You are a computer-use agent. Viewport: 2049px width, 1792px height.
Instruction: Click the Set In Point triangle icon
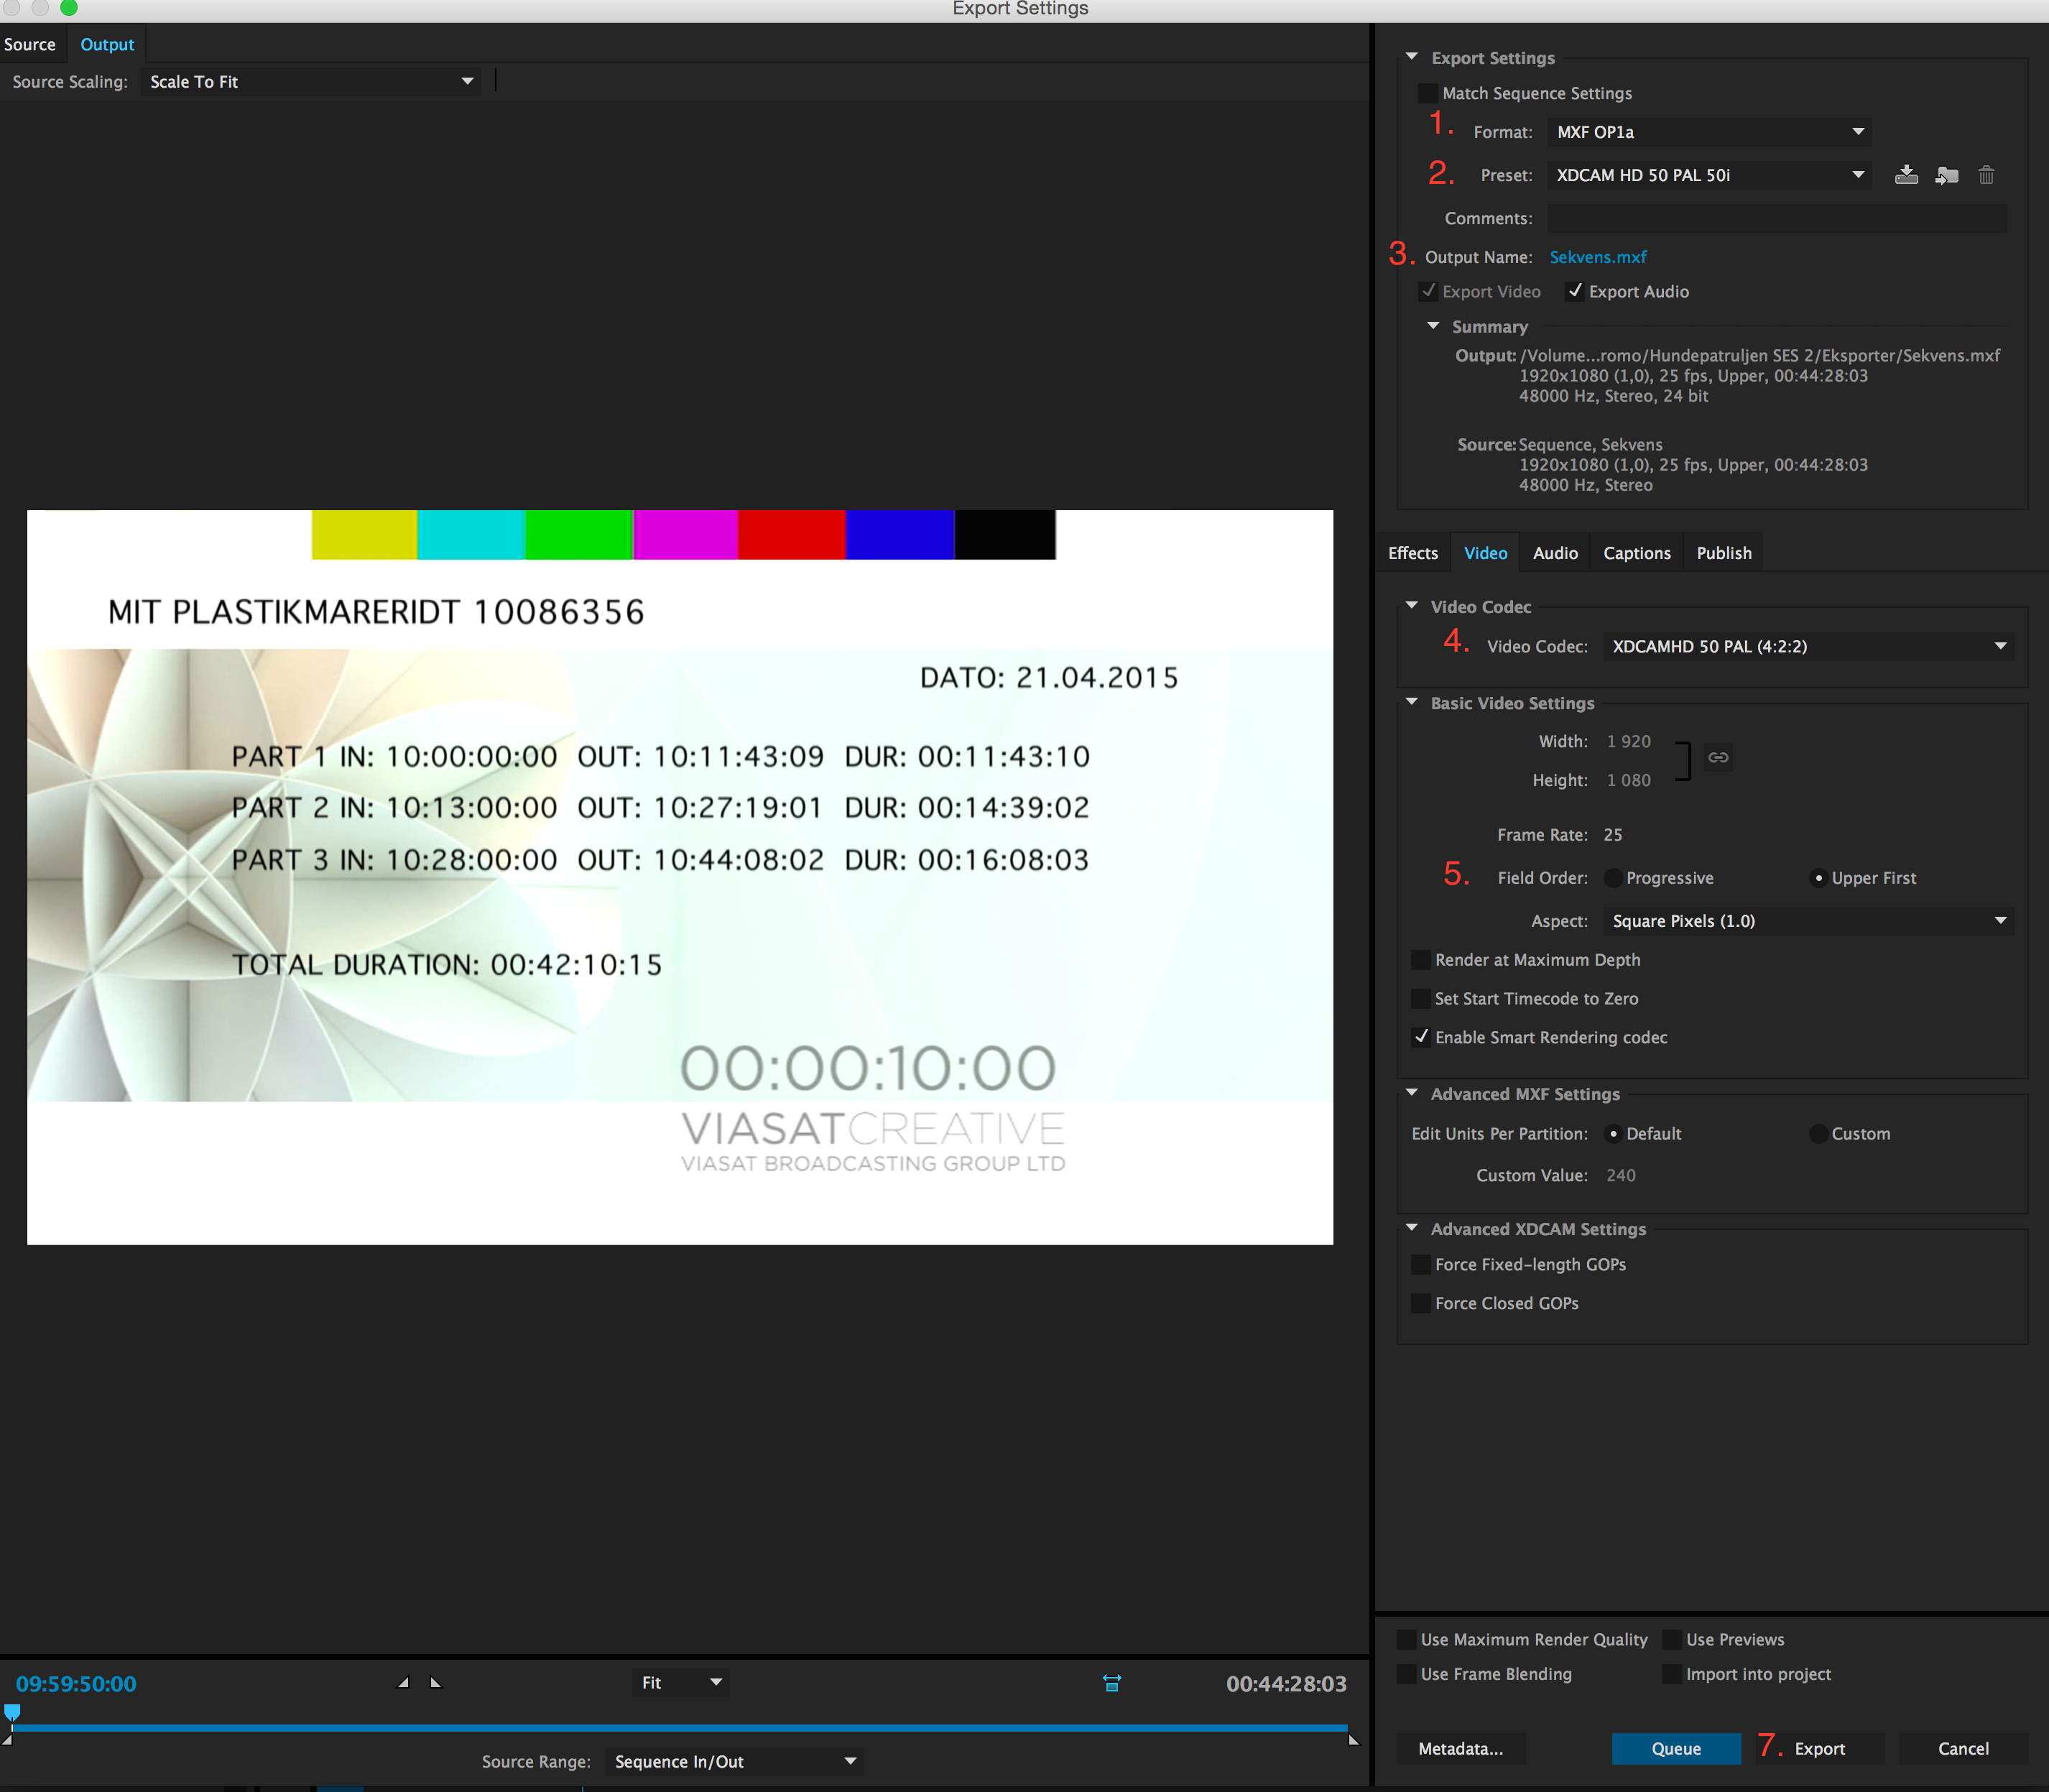(403, 1683)
